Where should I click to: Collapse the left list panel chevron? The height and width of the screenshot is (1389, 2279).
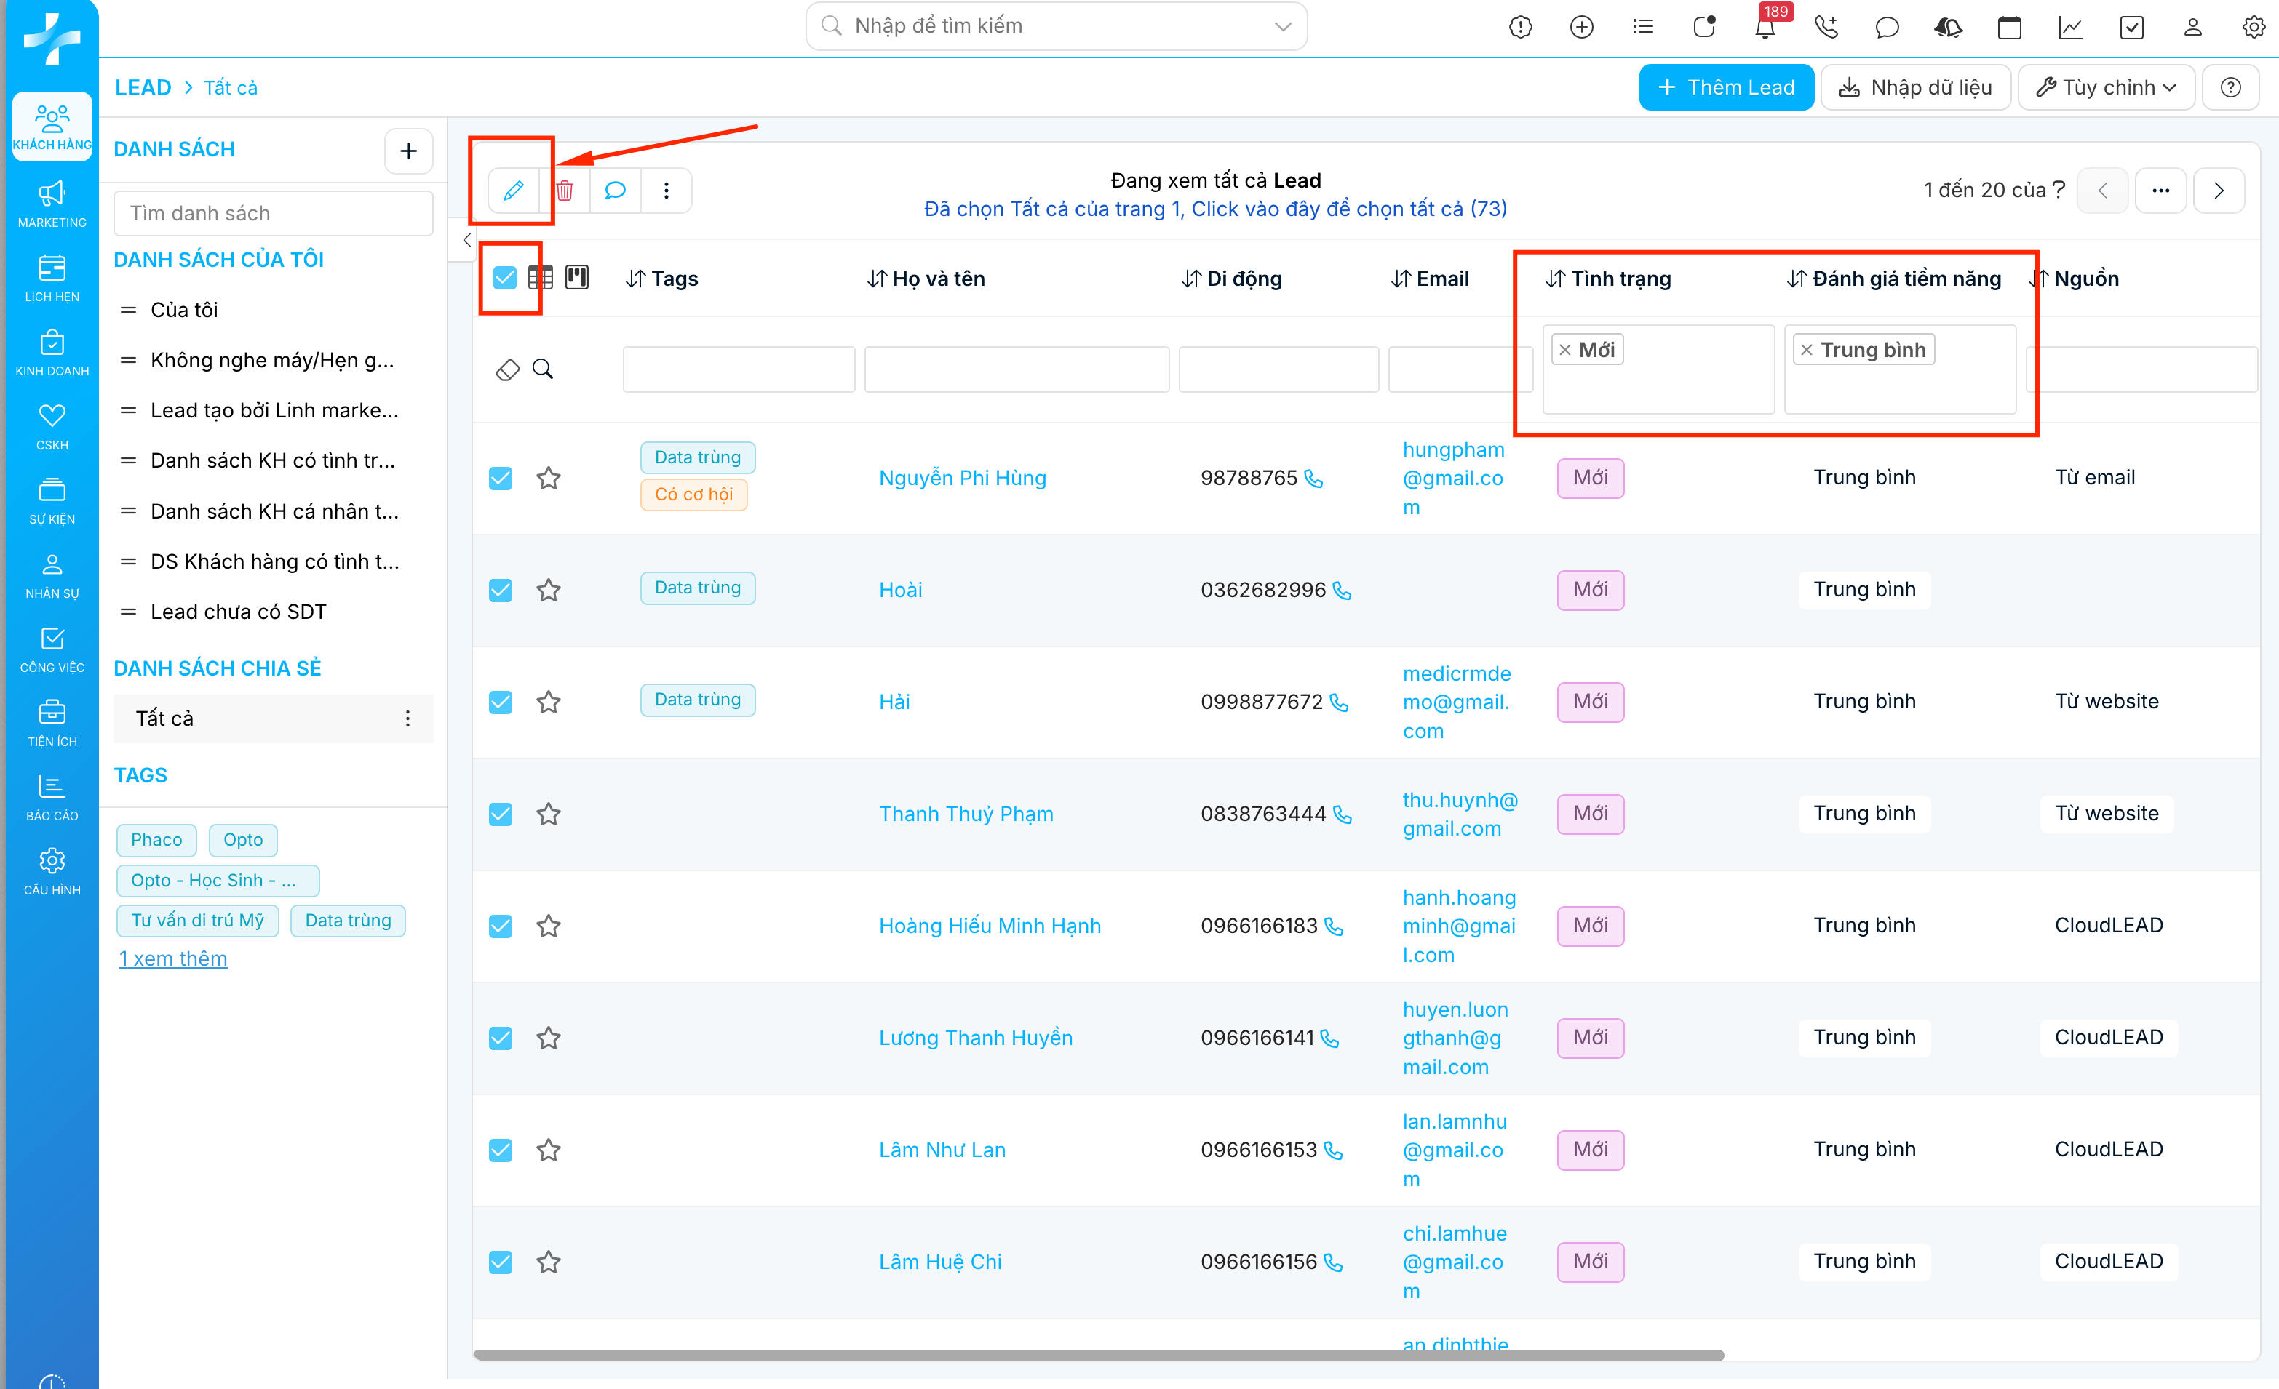pyautogui.click(x=467, y=240)
